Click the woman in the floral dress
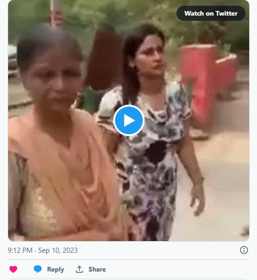 [151, 144]
